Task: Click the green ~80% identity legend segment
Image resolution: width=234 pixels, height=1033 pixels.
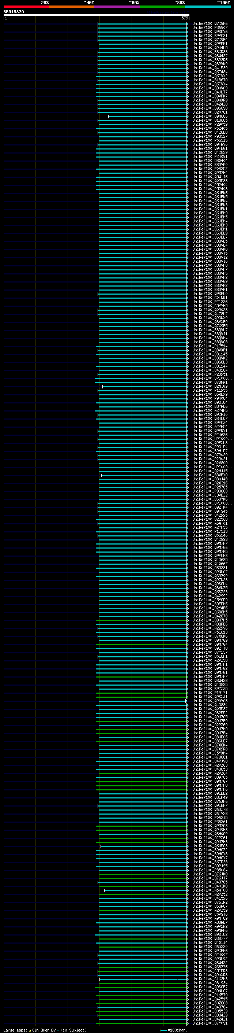Action: [x=162, y=7]
